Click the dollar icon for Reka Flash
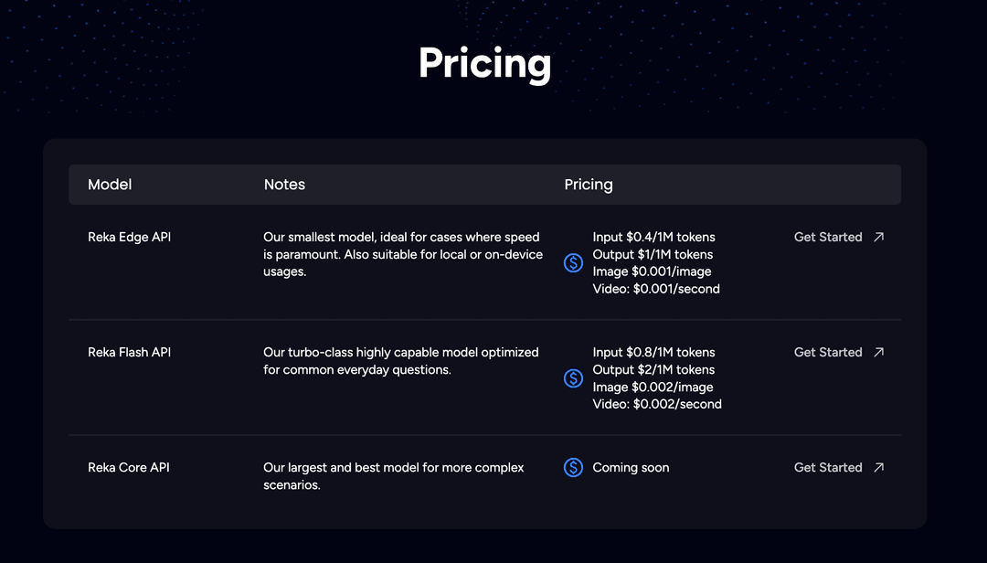 point(573,377)
